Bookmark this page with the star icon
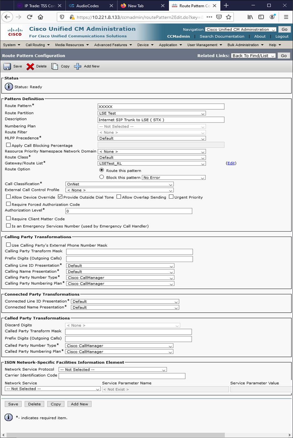293x438 pixels. click(x=229, y=17)
